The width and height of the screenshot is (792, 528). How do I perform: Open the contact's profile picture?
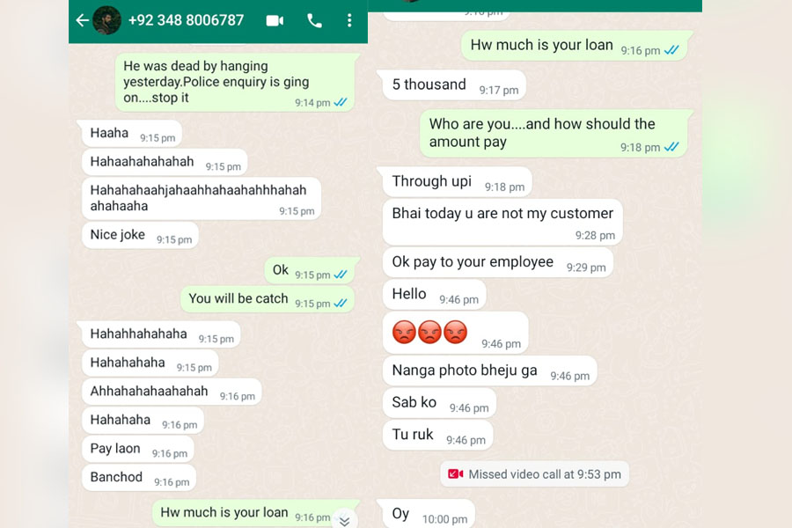(x=106, y=20)
